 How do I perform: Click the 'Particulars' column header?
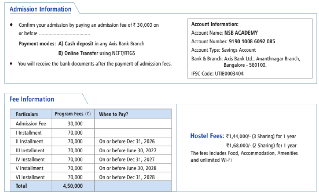pyautogui.click(x=27, y=114)
